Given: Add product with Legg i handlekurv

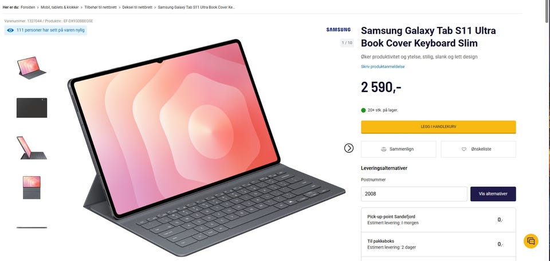Looking at the screenshot, I should pyautogui.click(x=438, y=126).
